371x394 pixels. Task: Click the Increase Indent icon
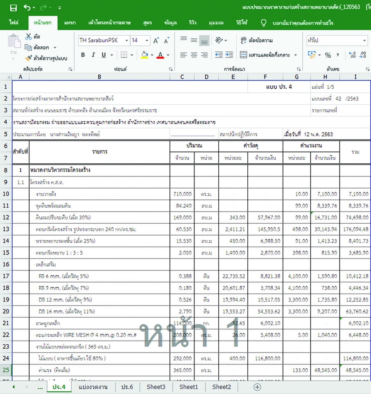(229, 55)
